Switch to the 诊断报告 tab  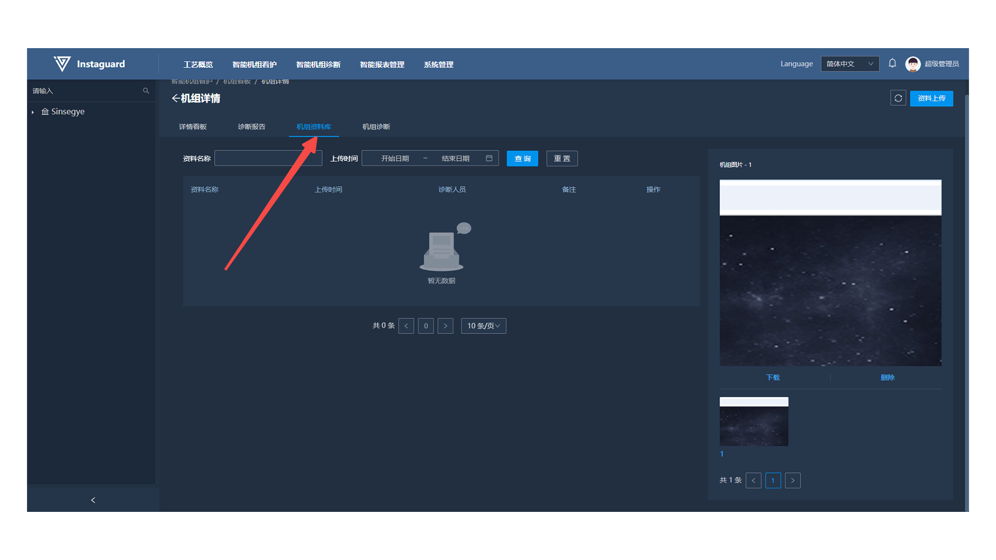tap(252, 127)
